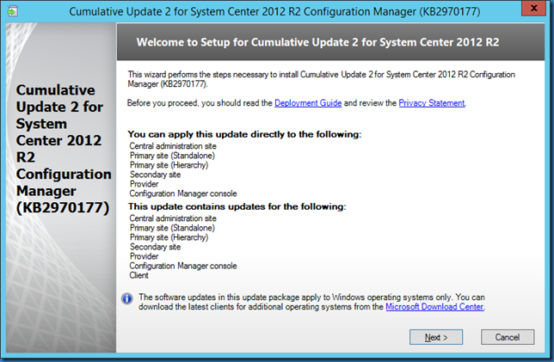Click the Client entry in the updates list
Viewport: 554px width, 362px height.
138,275
